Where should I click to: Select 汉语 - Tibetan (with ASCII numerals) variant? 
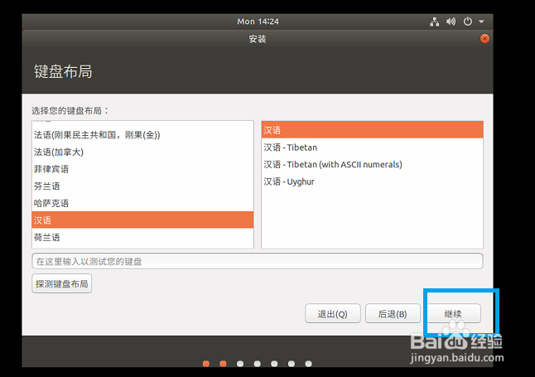tap(372, 164)
